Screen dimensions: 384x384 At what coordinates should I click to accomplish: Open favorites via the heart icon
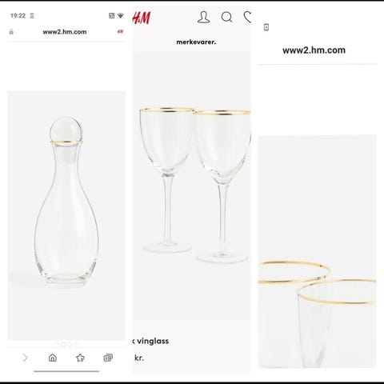pyautogui.click(x=247, y=17)
